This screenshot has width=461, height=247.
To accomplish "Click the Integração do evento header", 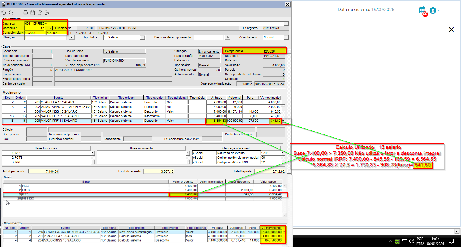I will click(x=237, y=148).
